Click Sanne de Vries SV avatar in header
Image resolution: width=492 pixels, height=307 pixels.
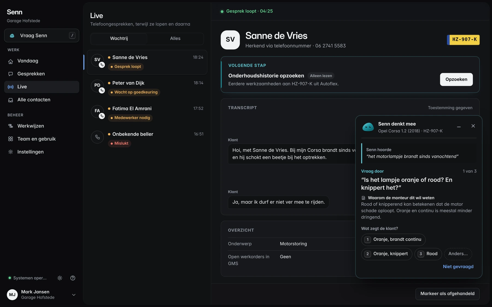[230, 40]
